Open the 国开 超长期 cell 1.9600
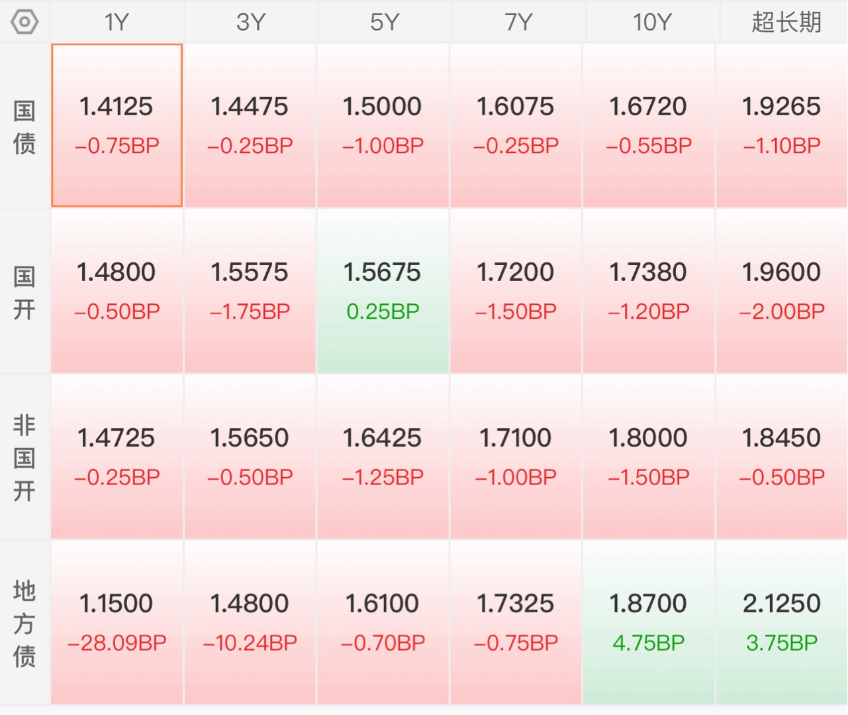This screenshot has height=715, width=848. click(782, 292)
